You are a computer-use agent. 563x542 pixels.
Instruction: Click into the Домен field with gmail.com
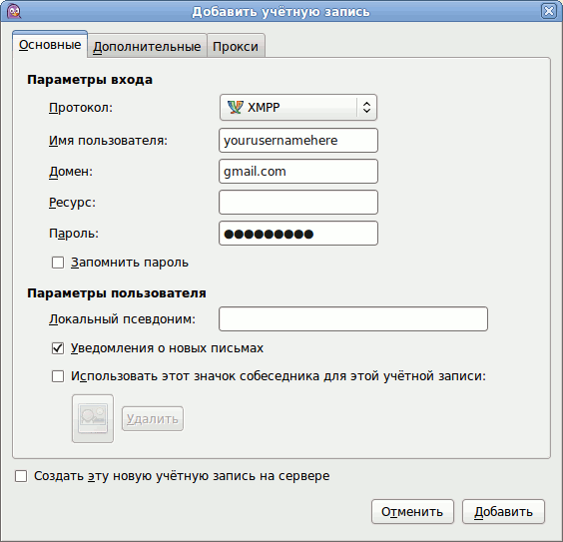[298, 172]
